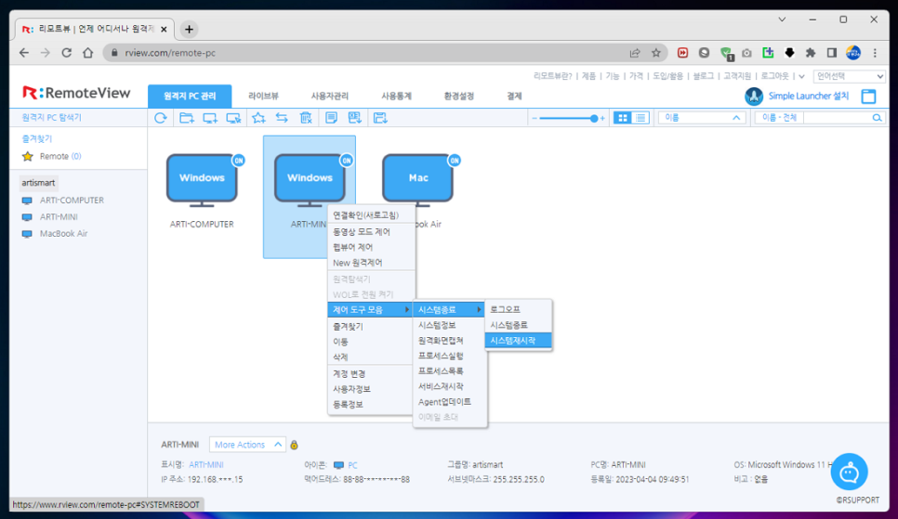This screenshot has height=519, width=898.
Task: Click the refresh list icon in RemoteView toolbar
Action: 161,118
